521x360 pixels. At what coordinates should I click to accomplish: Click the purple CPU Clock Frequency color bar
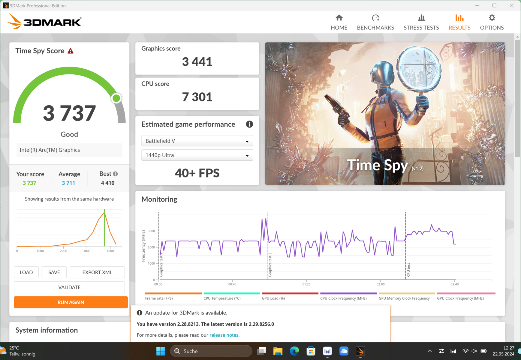348,293
